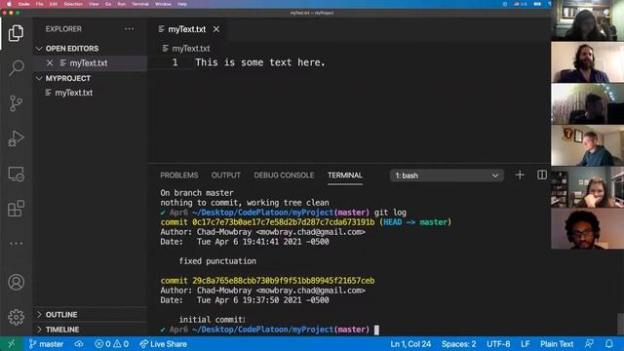Image resolution: width=624 pixels, height=351 pixels.
Task: Open the Help menu
Action: (182, 4)
